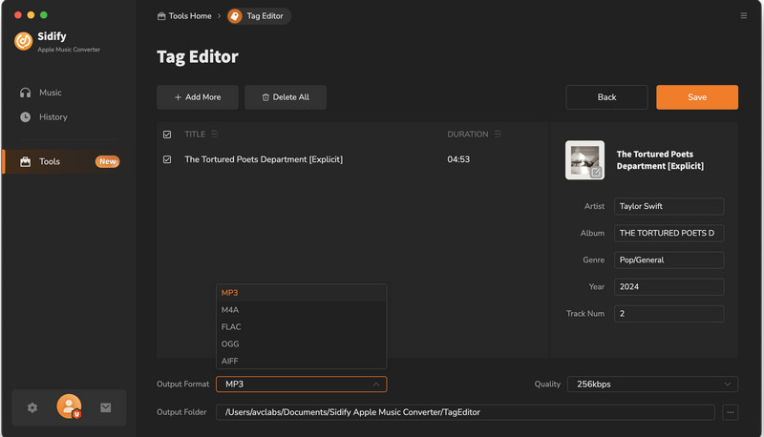Edit the Artist field Taylor Swift
Image resolution: width=764 pixels, height=437 pixels.
click(x=668, y=206)
